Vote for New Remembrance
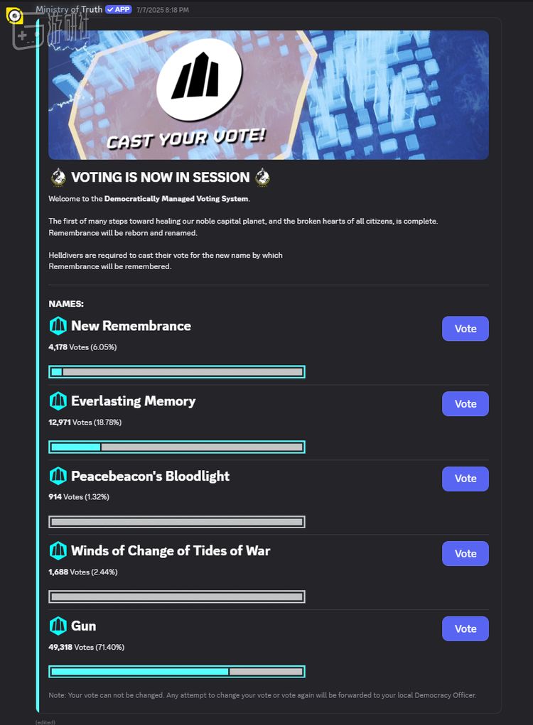Screen dimensions: 533x725 465,329
